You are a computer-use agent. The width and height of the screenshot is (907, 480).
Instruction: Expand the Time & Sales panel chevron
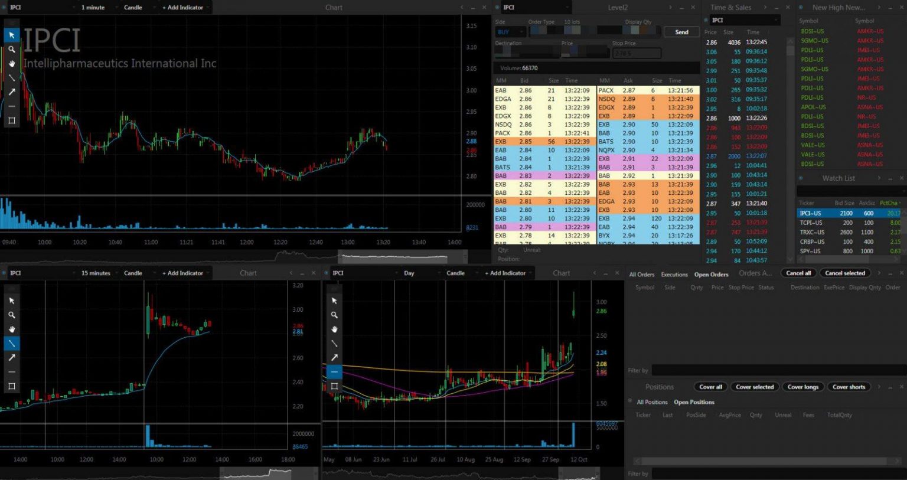[765, 8]
